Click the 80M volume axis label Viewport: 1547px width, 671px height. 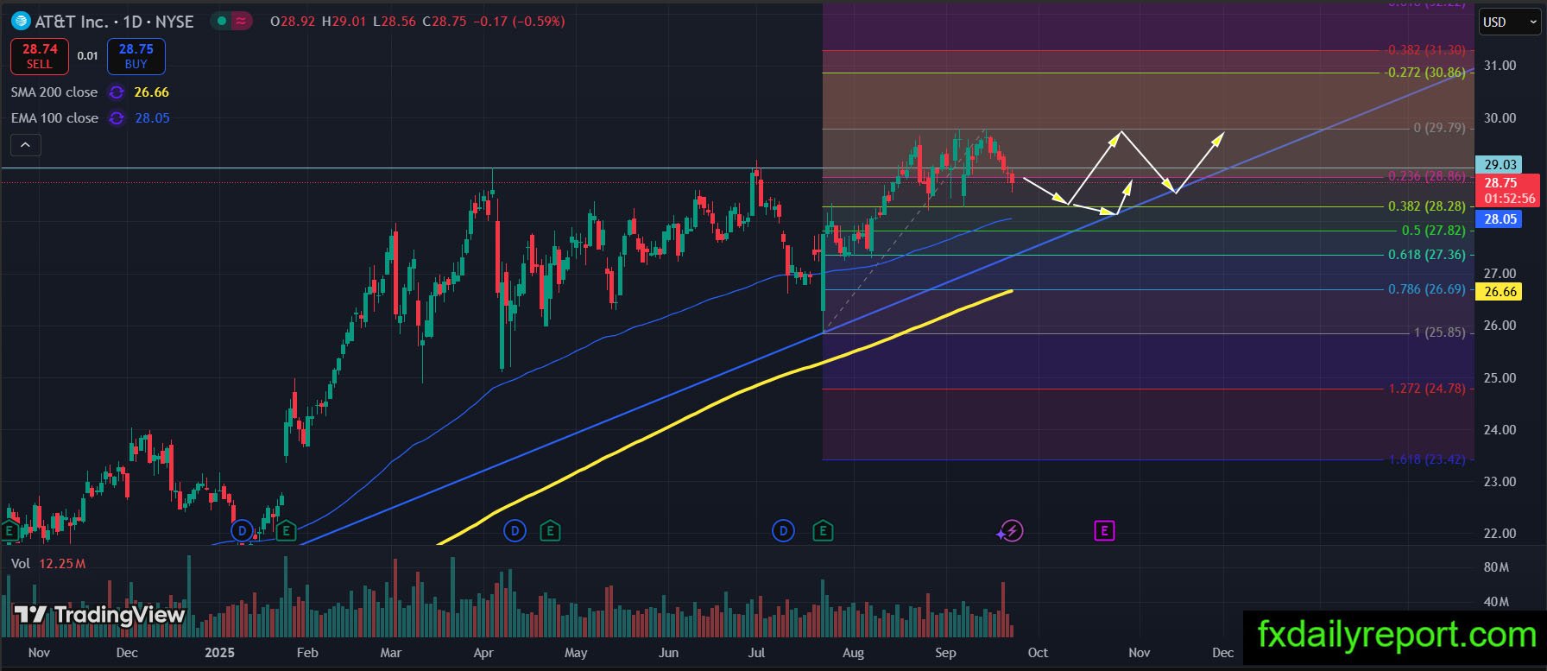pos(1496,567)
